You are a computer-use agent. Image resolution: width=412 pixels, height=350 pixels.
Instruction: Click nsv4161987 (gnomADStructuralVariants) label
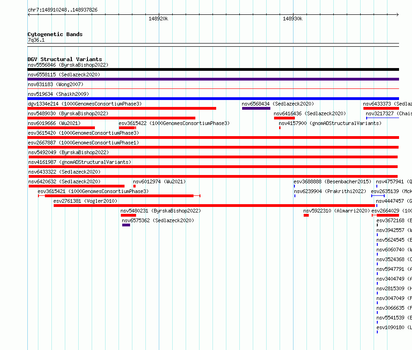[x=80, y=162]
